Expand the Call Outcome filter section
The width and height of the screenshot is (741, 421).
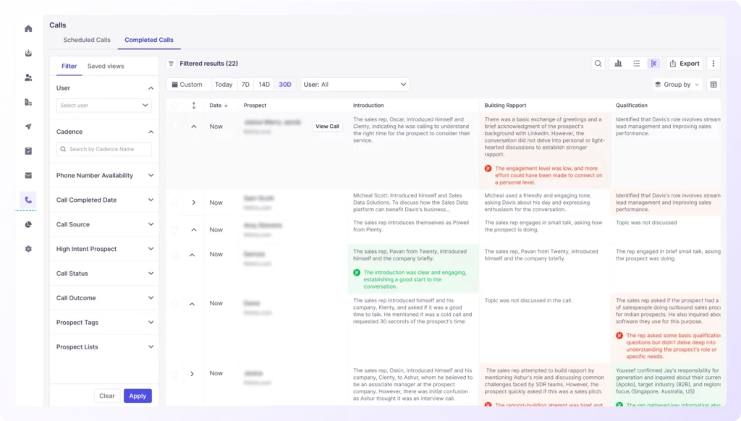coord(104,298)
